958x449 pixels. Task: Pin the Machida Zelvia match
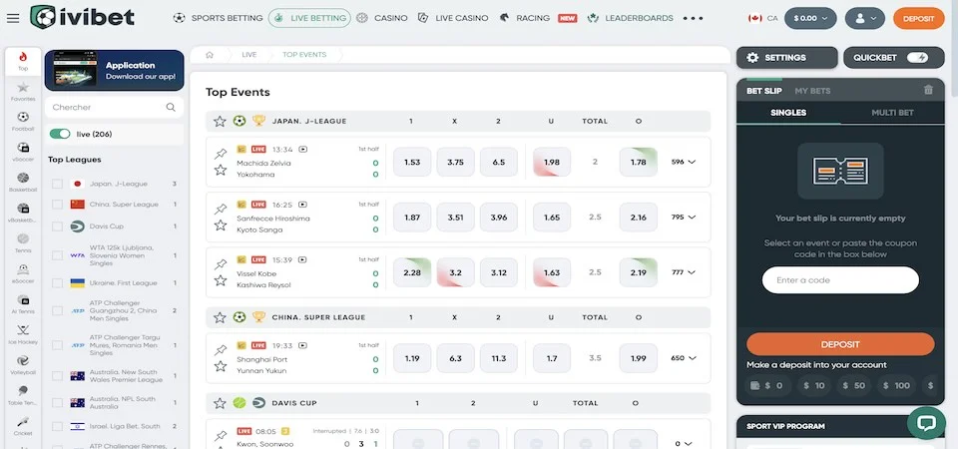[x=221, y=154]
